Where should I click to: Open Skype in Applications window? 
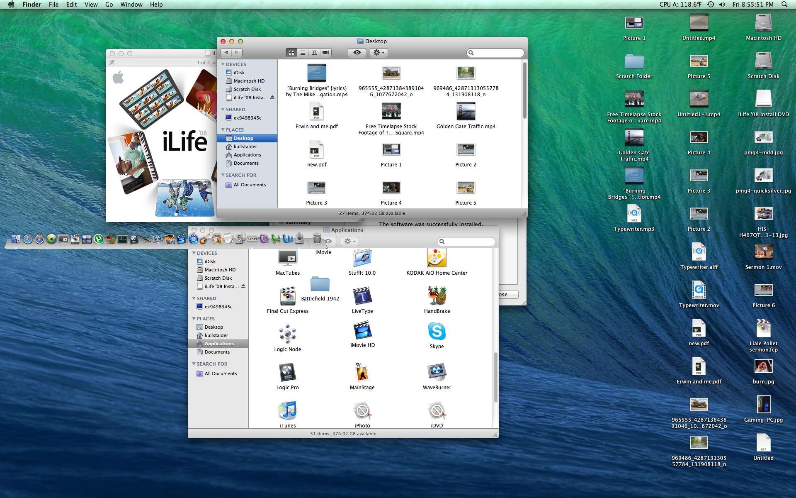(x=437, y=332)
